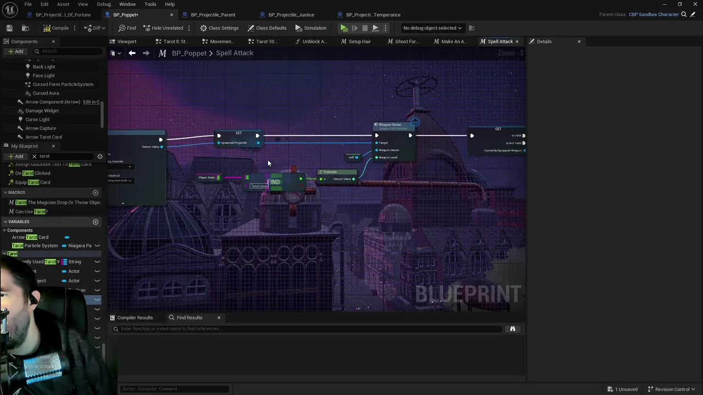Open the Edit menu

click(44, 4)
